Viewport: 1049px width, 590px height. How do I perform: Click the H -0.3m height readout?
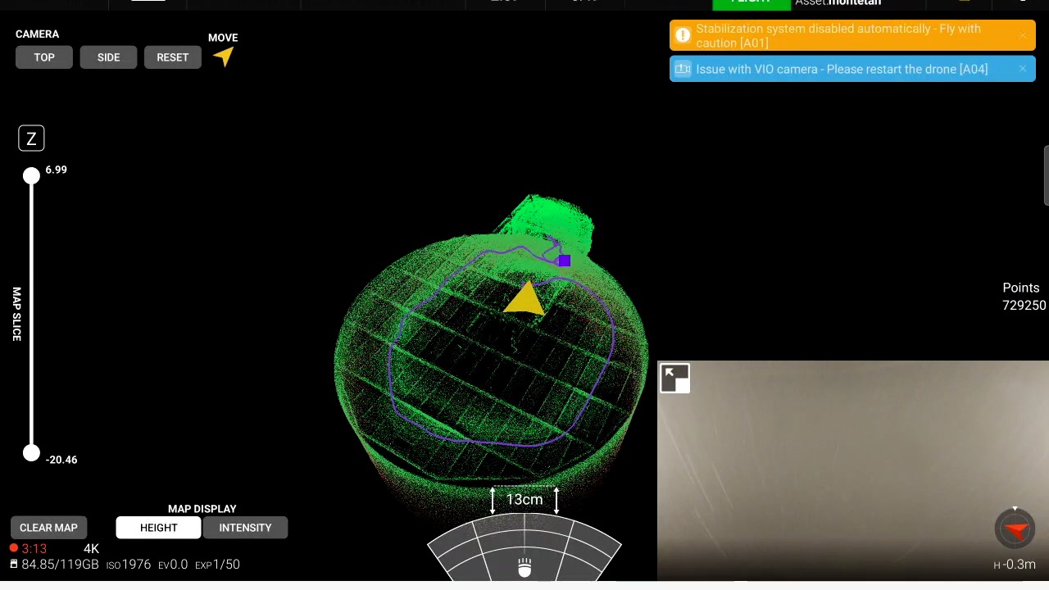click(x=1015, y=565)
